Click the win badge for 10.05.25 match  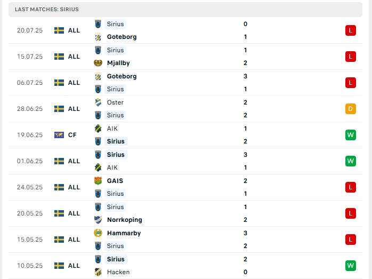pos(350,266)
